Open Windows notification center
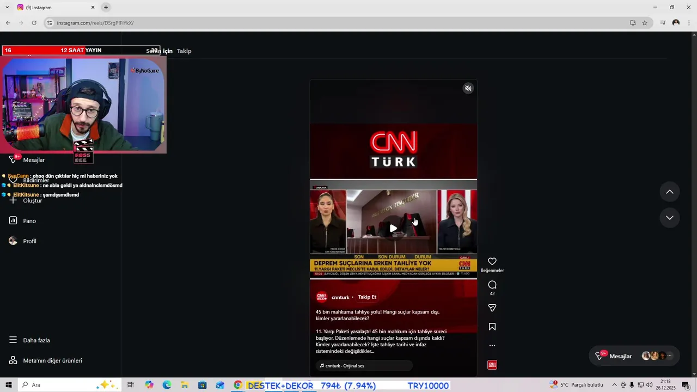Screen dimensions: 697x392 (x=686, y=385)
